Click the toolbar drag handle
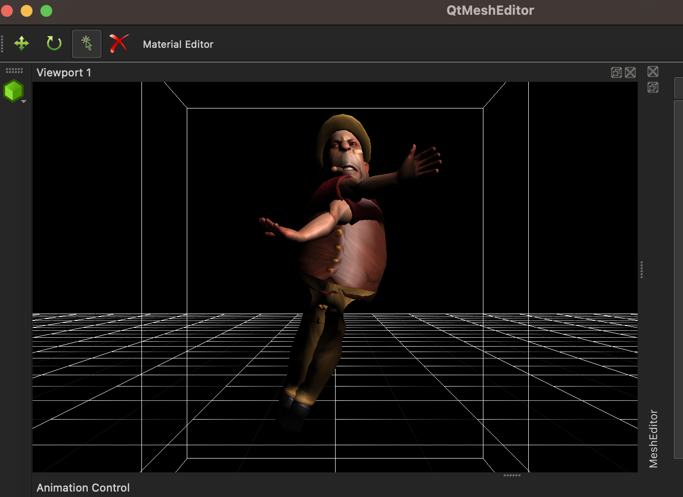Screen dimensions: 683x497 pos(2,43)
